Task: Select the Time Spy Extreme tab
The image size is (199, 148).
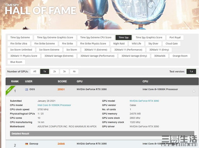Action: click(20, 37)
